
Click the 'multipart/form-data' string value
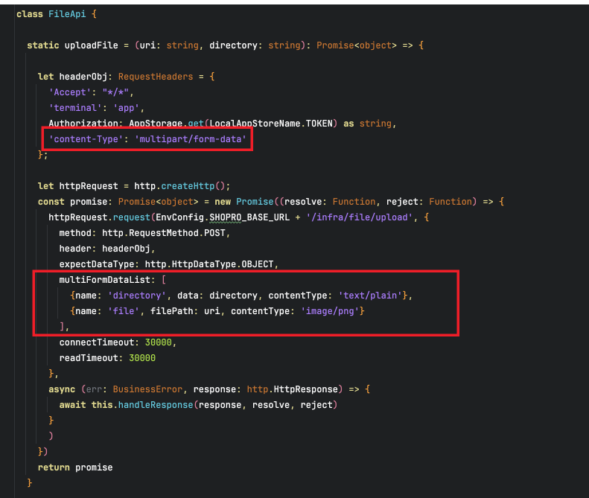pos(191,139)
